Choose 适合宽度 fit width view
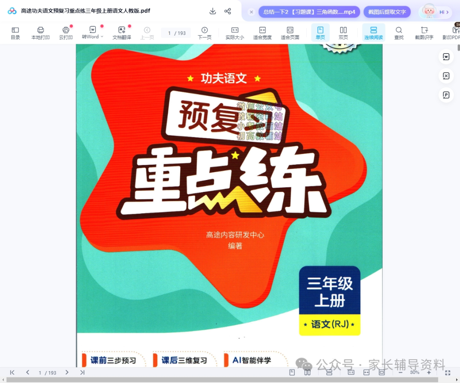 262,33
